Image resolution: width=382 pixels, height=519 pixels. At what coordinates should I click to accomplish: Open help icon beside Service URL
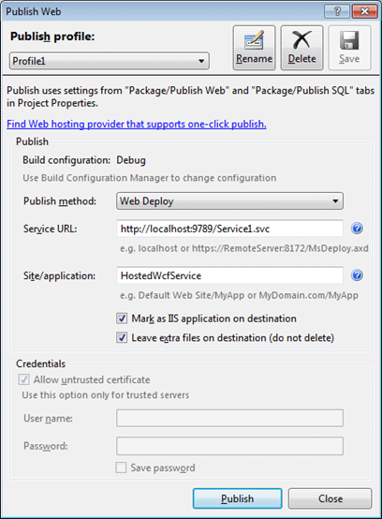357,229
